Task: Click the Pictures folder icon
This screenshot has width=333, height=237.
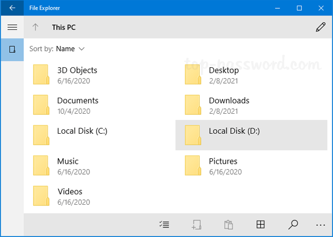Action: [193, 165]
